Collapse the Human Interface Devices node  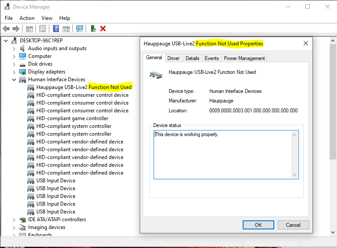(x=14, y=79)
